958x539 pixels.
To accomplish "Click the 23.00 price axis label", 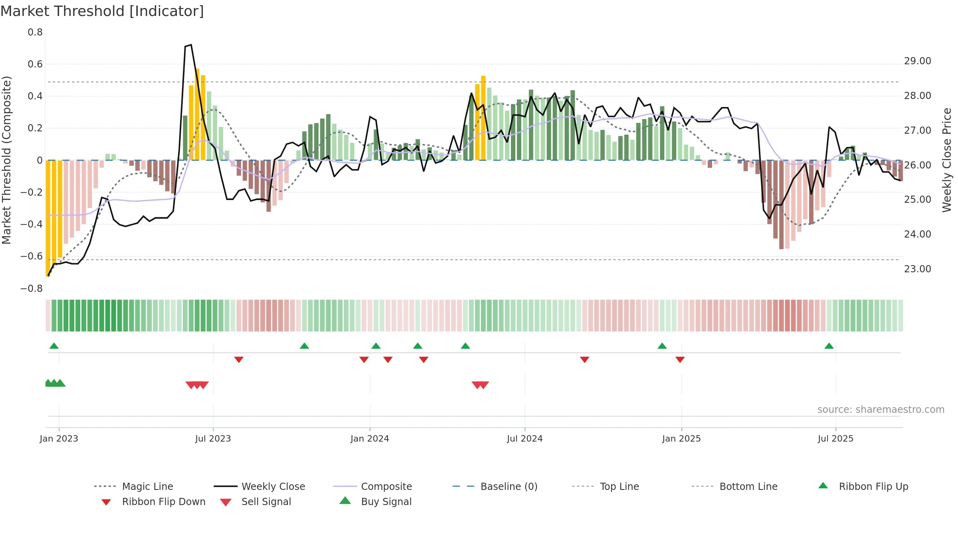I will pos(918,269).
